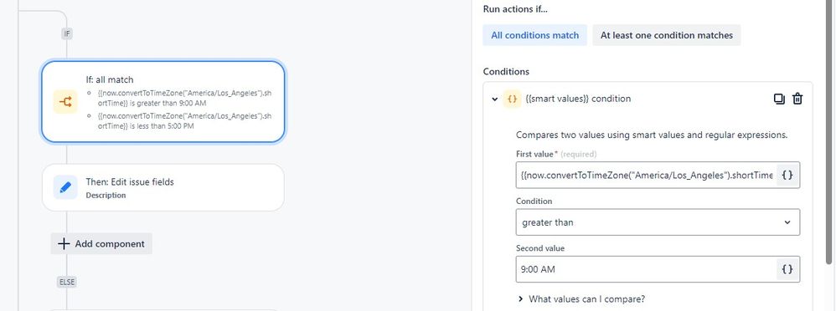Click the blue pencil Edit issue icon
The height and width of the screenshot is (311, 836).
click(65, 187)
